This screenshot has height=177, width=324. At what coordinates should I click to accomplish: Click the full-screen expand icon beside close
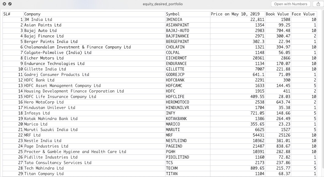coord(10,4)
